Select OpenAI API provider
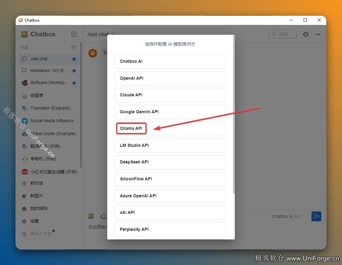Image resolution: width=342 pixels, height=265 pixels. point(170,78)
